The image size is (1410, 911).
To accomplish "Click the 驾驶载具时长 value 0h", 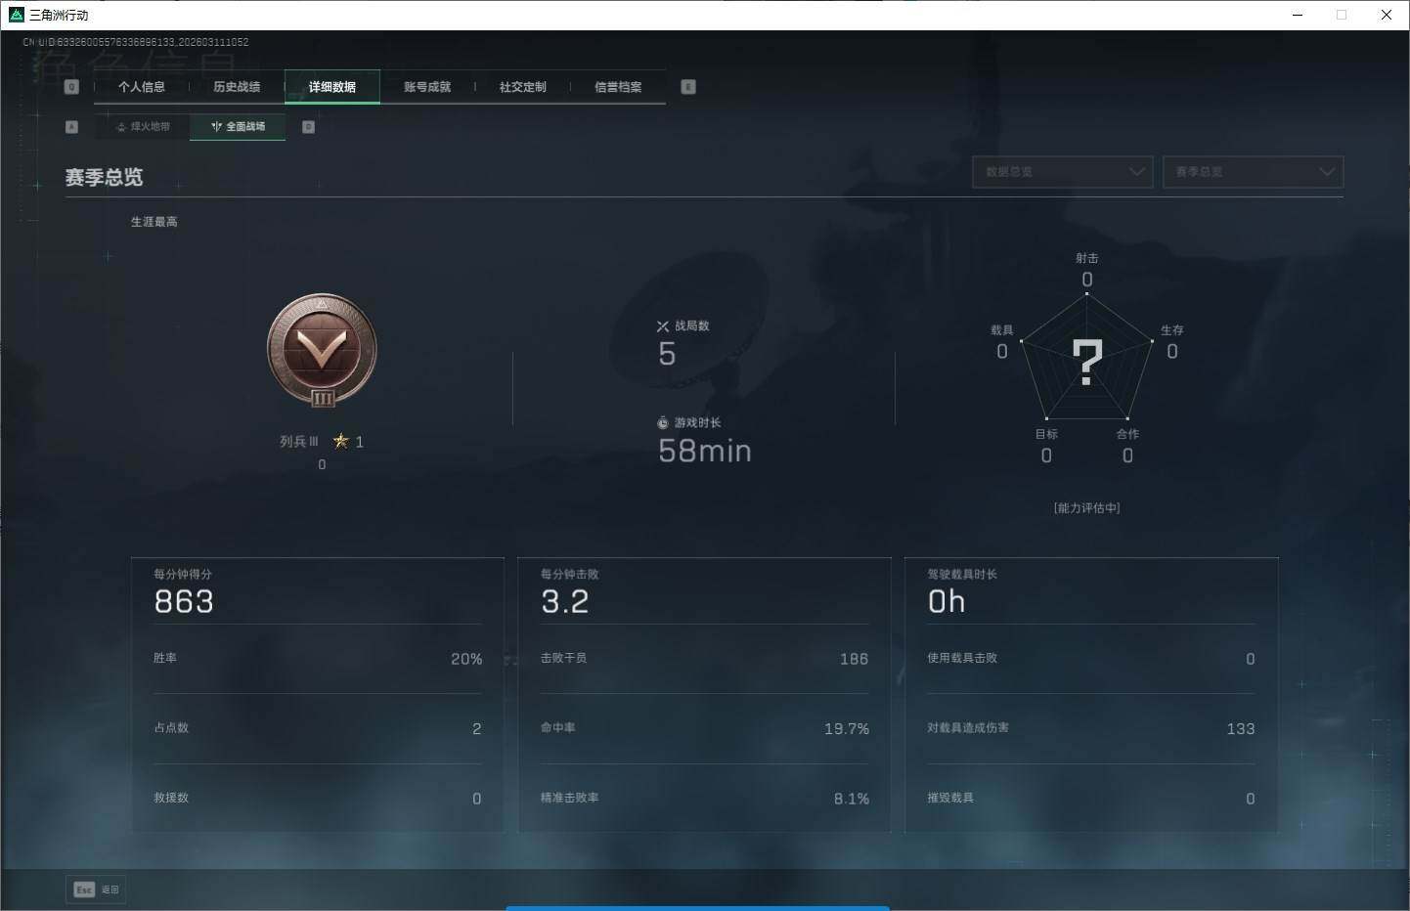I will coord(947,602).
